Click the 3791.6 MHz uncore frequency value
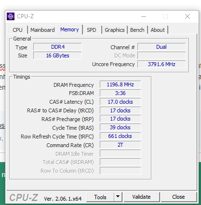Image resolution: width=201 pixels, height=205 pixels. [161, 64]
